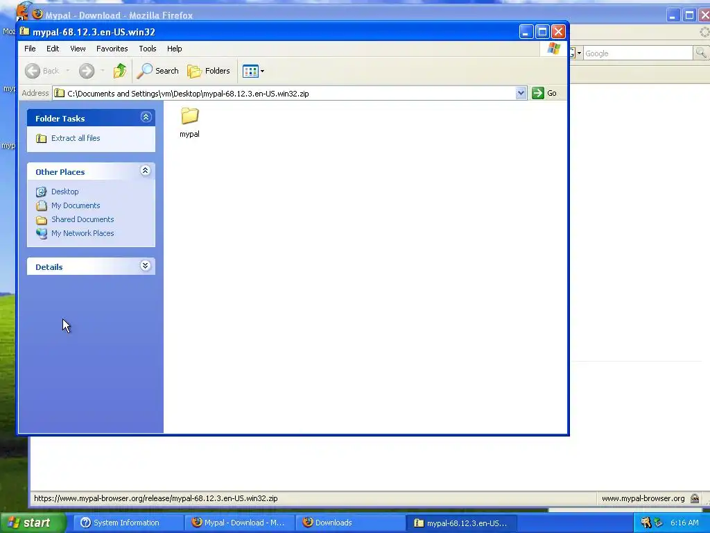This screenshot has height=533, width=710.
Task: Collapse the Folder Tasks panel
Action: tap(146, 117)
